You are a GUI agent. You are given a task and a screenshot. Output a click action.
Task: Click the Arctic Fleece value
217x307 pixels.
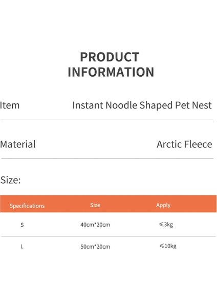tap(184, 144)
